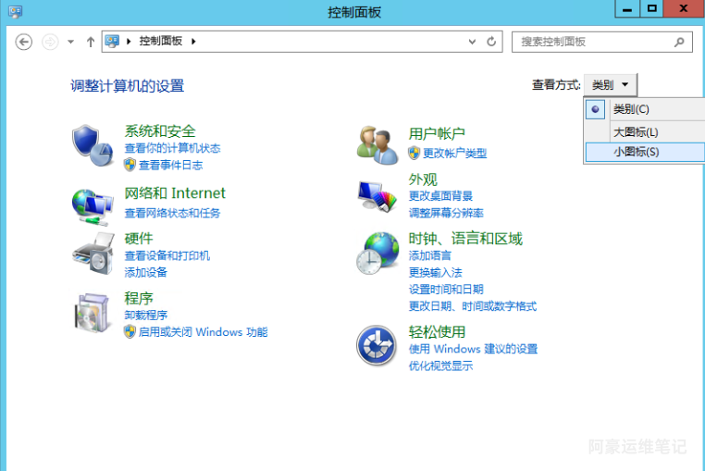Image resolution: width=705 pixels, height=471 pixels.
Task: Click the Back navigation arrow
Action: click(x=24, y=42)
